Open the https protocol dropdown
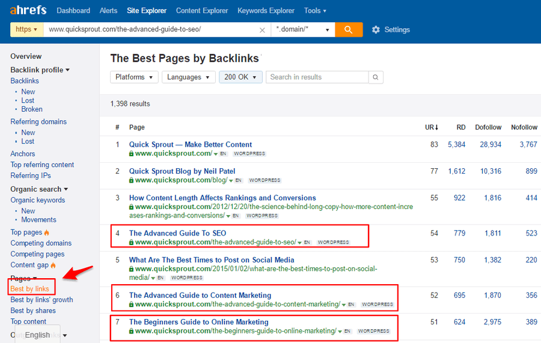 [x=26, y=29]
